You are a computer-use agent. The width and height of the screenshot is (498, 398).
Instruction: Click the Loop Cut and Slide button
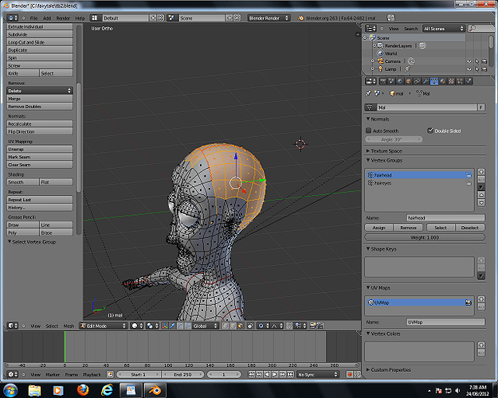coord(40,42)
